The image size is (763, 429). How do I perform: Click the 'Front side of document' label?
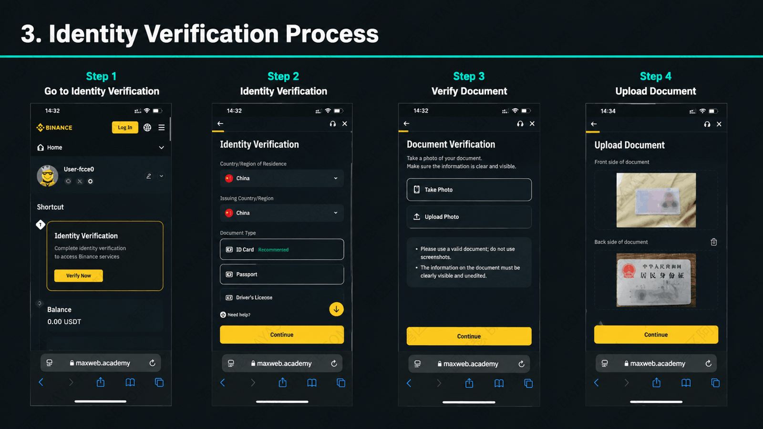tap(622, 162)
